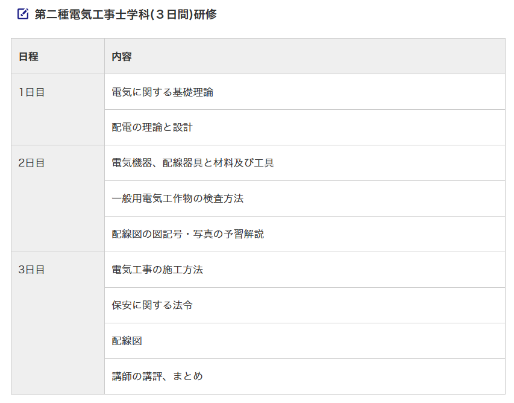Click the 電気機器、配線器具と材料及び工具 row
Image resolution: width=514 pixels, height=403 pixels.
pyautogui.click(x=193, y=163)
